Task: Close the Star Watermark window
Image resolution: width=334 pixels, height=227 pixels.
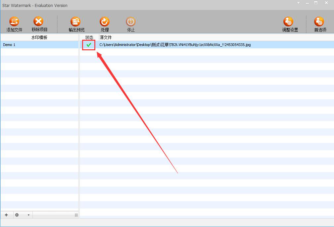Action: coord(326,3)
